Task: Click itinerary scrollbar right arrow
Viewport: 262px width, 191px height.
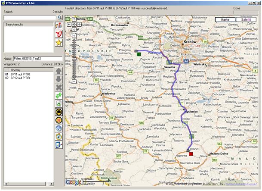Action: (52, 184)
